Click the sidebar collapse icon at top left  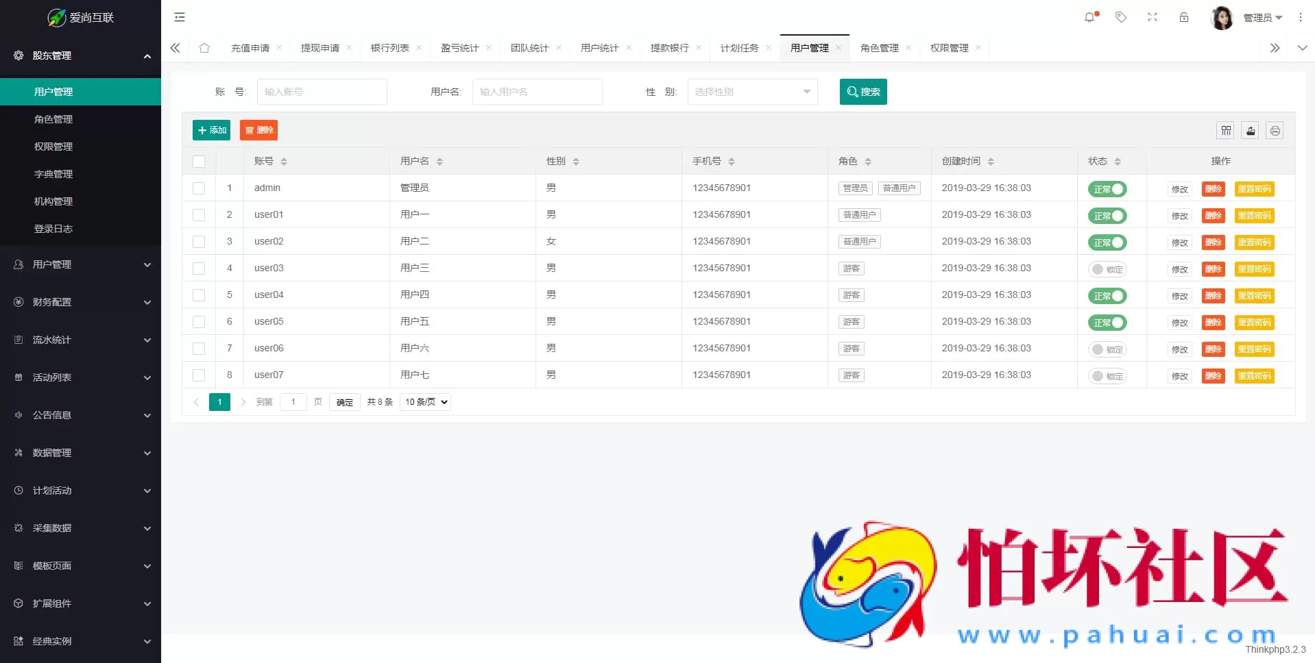tap(179, 16)
